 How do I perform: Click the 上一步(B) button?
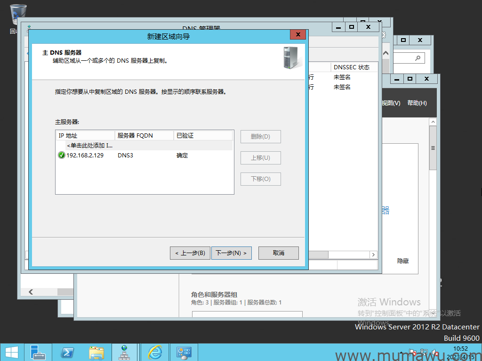[x=190, y=253]
